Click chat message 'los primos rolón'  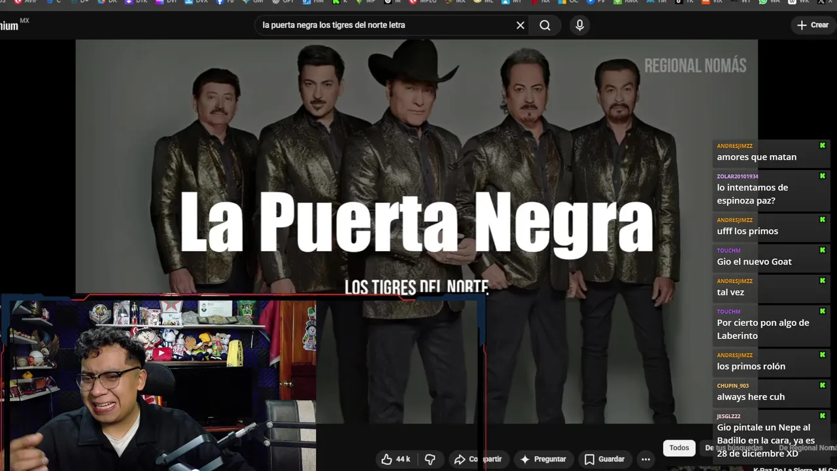point(751,366)
